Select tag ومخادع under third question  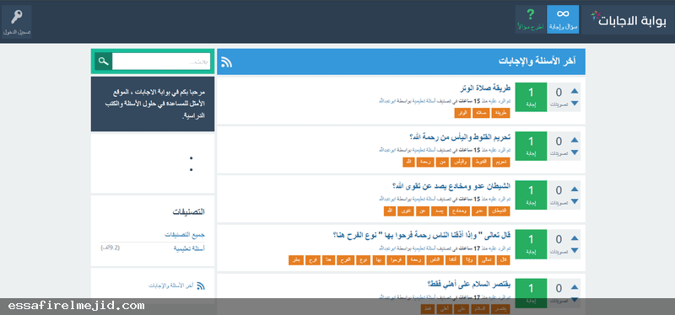[x=460, y=211]
